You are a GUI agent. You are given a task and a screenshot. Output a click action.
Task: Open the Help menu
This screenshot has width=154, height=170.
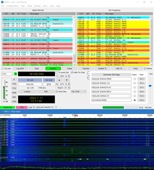(x=58, y=6)
